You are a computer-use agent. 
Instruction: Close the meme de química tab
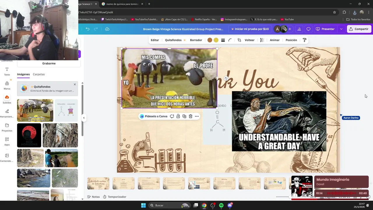coord(142,4)
